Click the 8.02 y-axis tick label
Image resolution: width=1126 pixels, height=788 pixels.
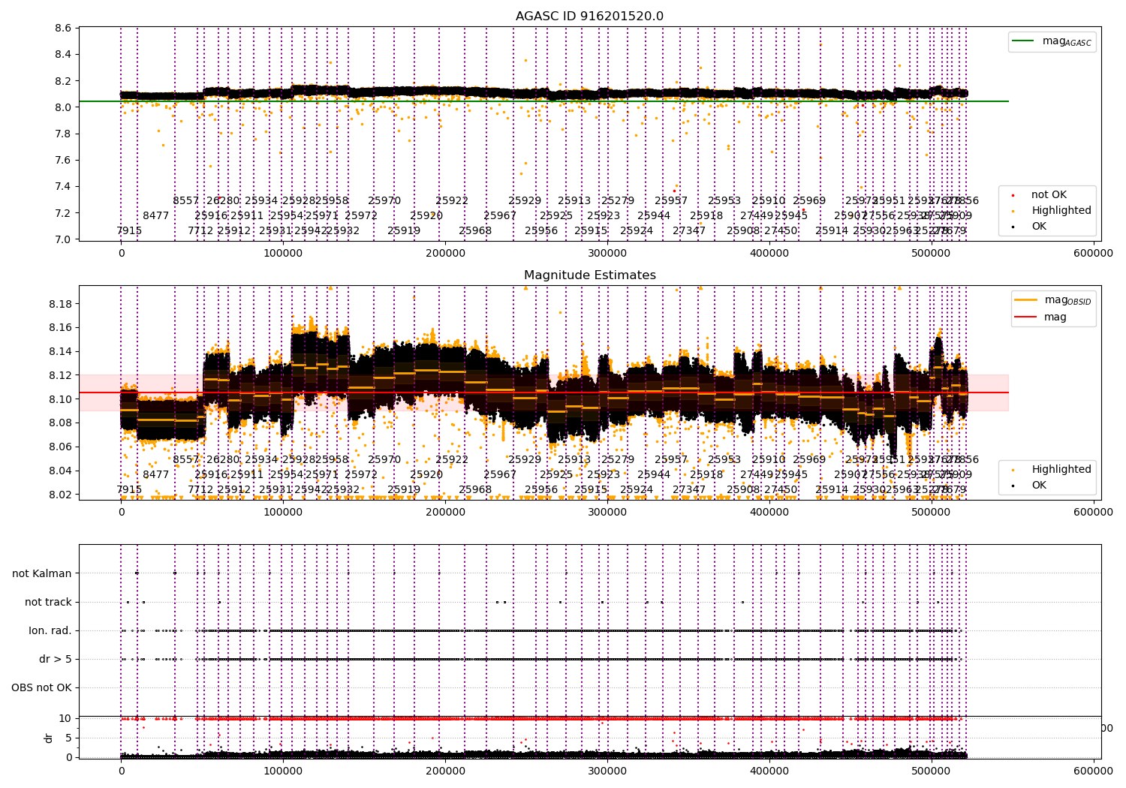coord(60,495)
